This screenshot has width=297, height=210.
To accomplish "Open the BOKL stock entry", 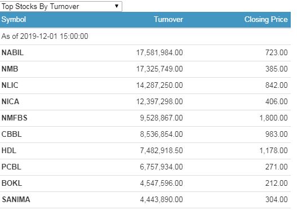I will coord(12,183).
